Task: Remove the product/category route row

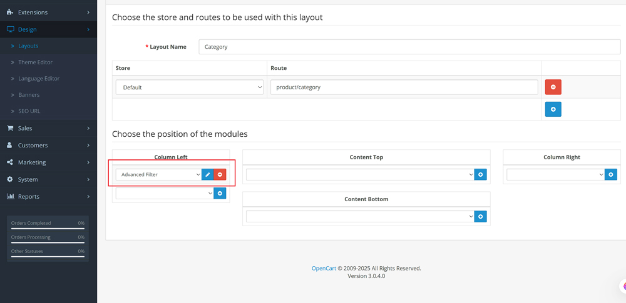Action: point(553,87)
